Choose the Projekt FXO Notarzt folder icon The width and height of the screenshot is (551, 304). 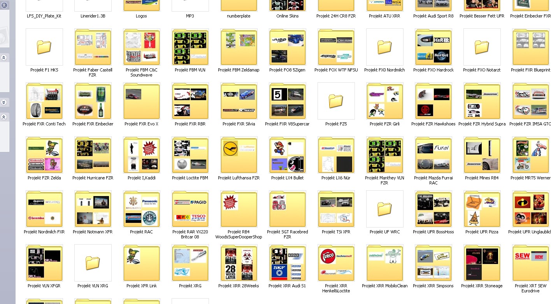tap(482, 47)
